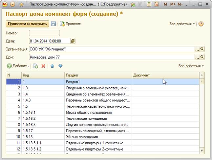
Task: Delete the row with the red X icon
Action: click(x=43, y=66)
